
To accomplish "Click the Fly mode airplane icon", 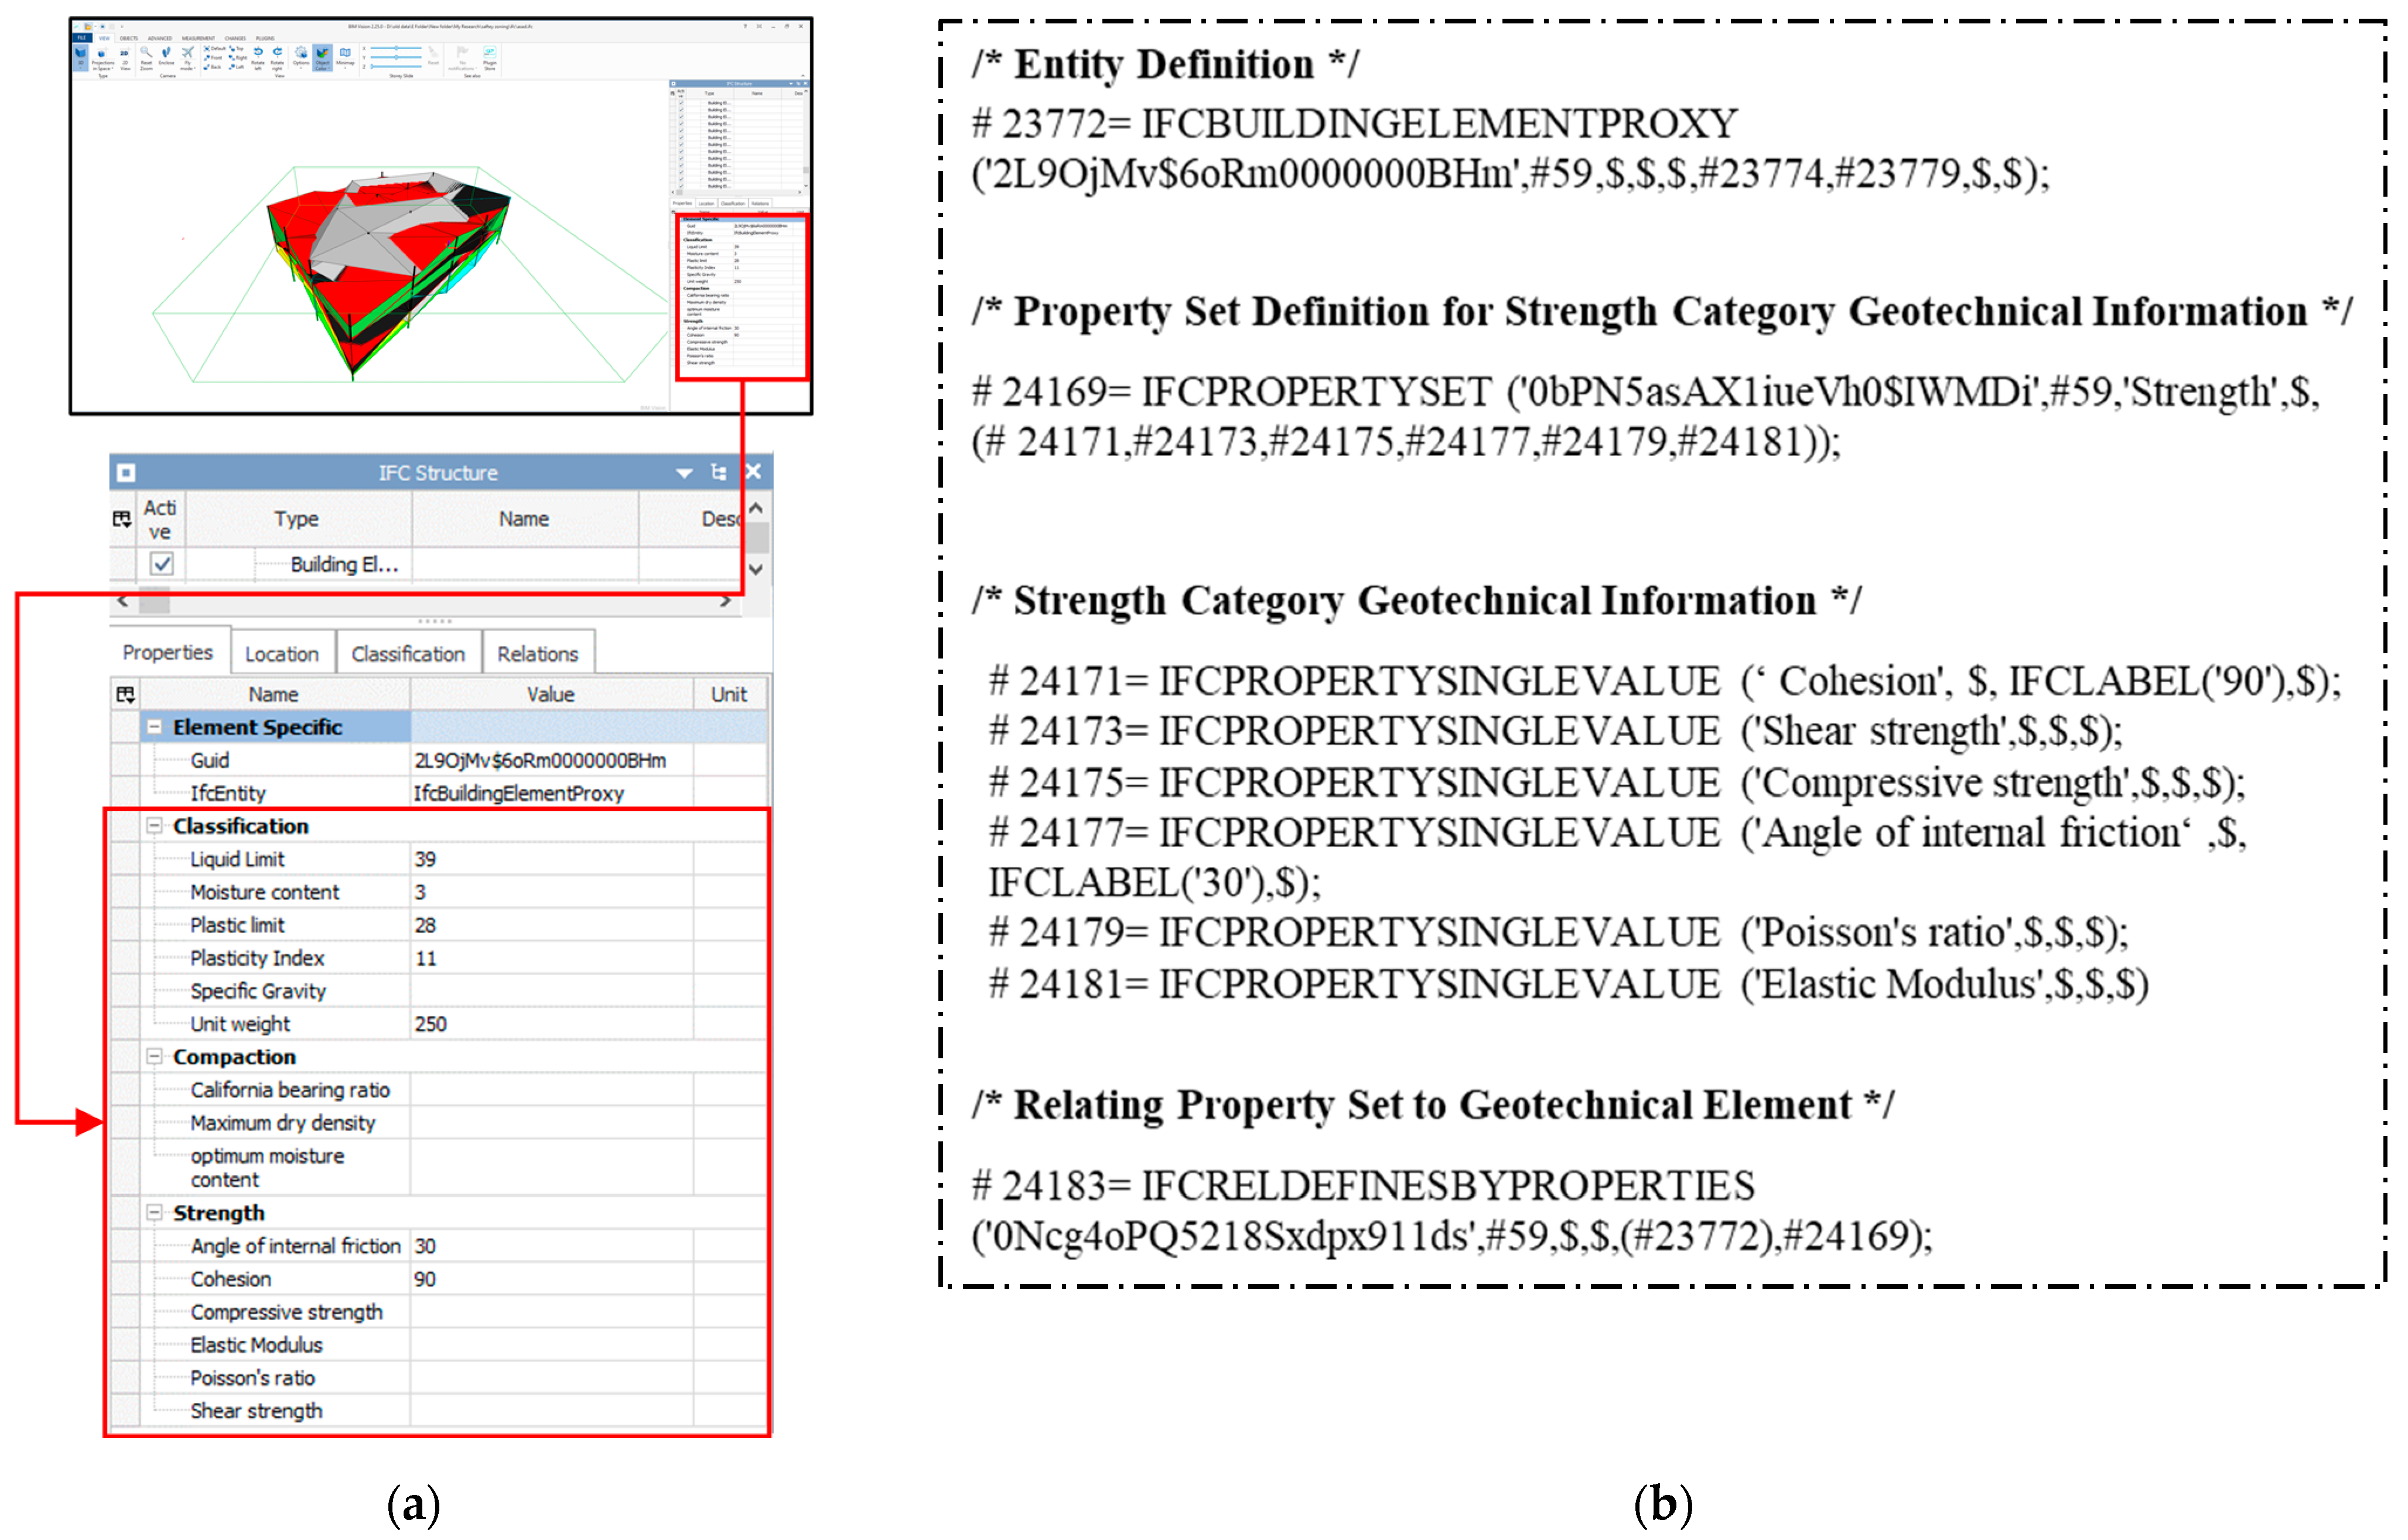I will point(188,52).
